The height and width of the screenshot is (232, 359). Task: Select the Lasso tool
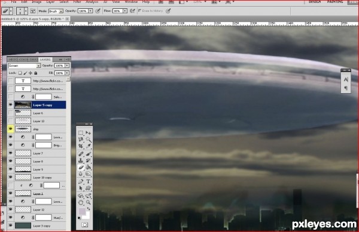tap(81, 140)
